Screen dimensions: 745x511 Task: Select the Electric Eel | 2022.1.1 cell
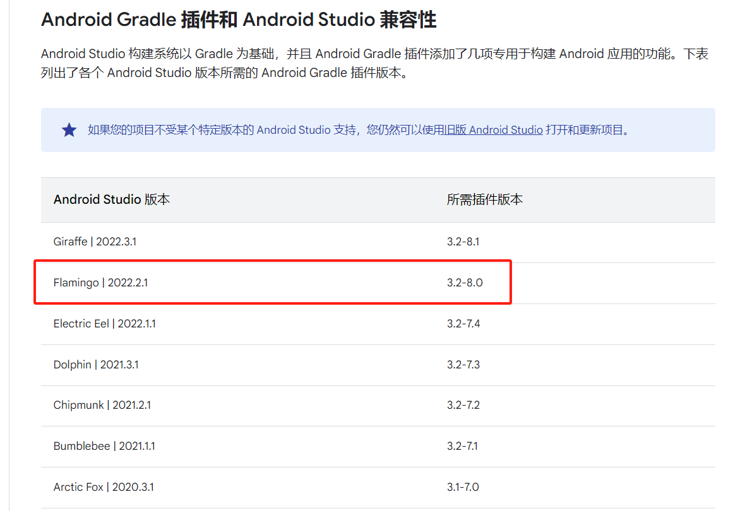(105, 324)
